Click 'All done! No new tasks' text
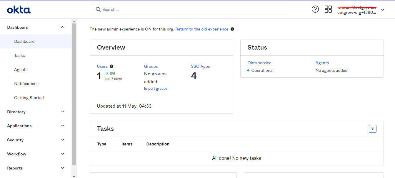The width and height of the screenshot is (395, 178). point(236,158)
